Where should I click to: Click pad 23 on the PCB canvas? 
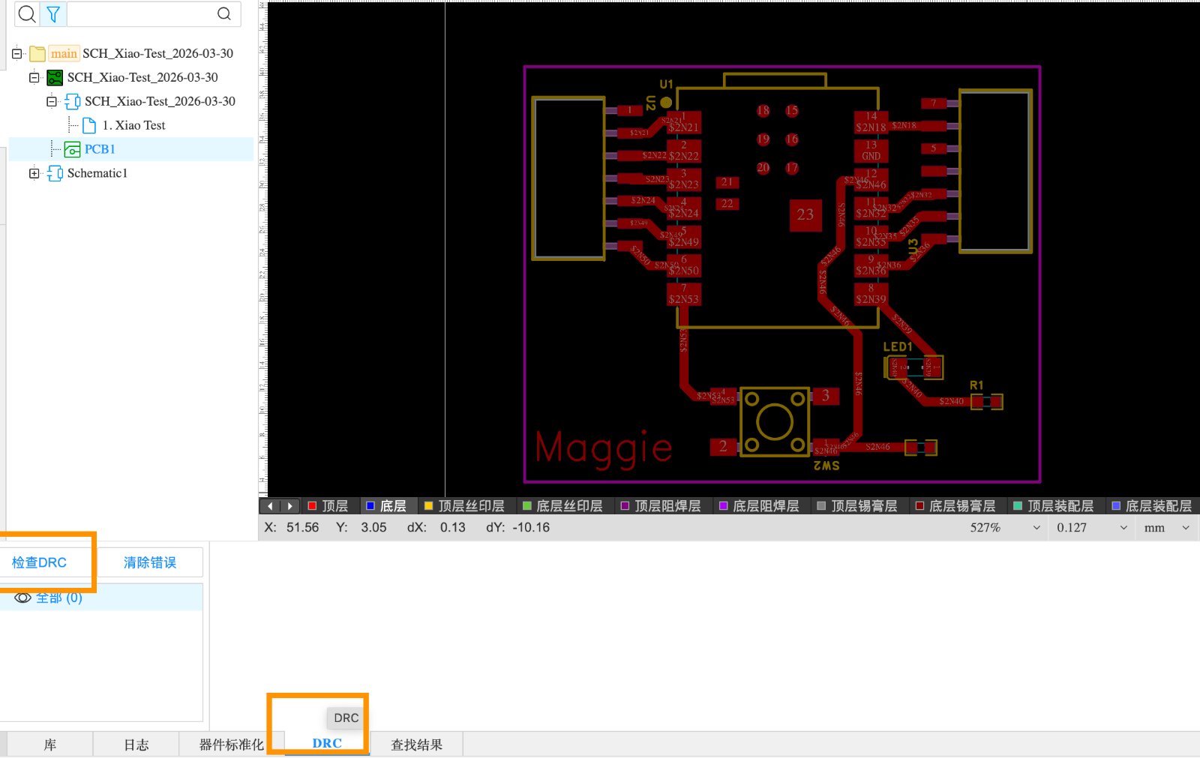coord(805,215)
